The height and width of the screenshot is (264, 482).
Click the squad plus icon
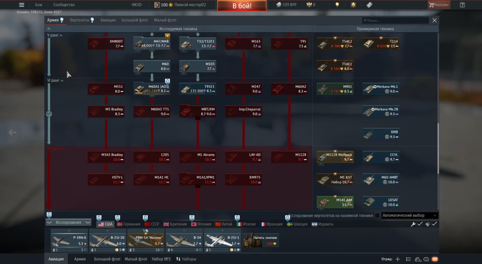[397, 259]
